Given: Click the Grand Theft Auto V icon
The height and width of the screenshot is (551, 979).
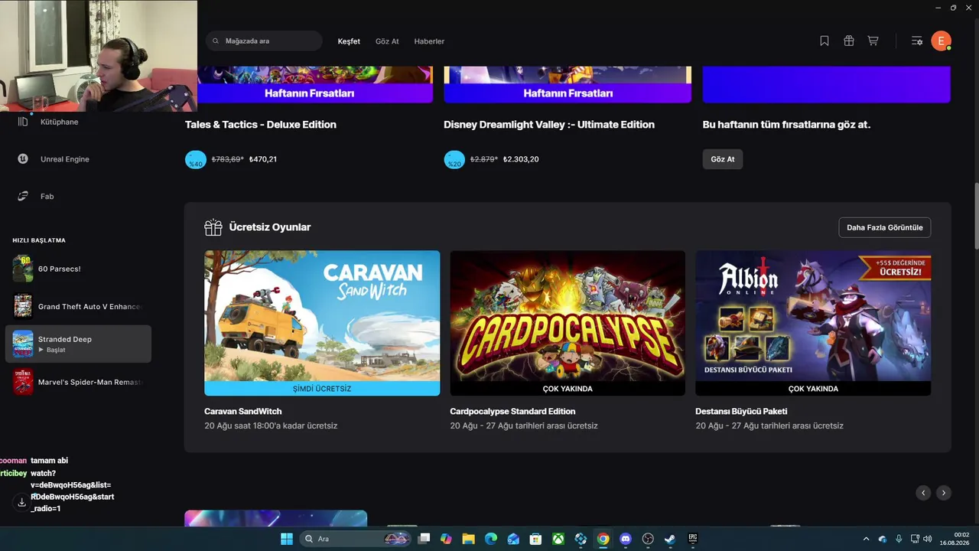Looking at the screenshot, I should 23,306.
